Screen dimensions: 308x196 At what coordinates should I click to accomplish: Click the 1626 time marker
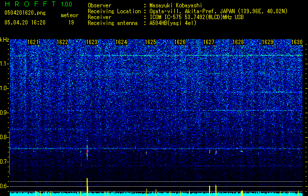tap(180, 42)
